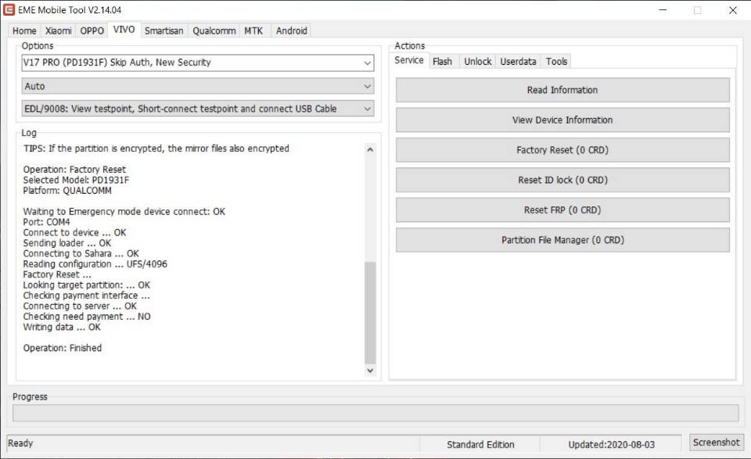Switch to the Flash actions tab

coord(442,61)
